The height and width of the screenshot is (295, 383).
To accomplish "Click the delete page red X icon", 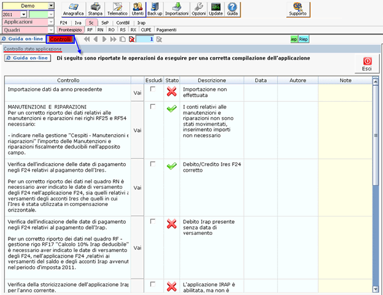I will click(131, 39).
